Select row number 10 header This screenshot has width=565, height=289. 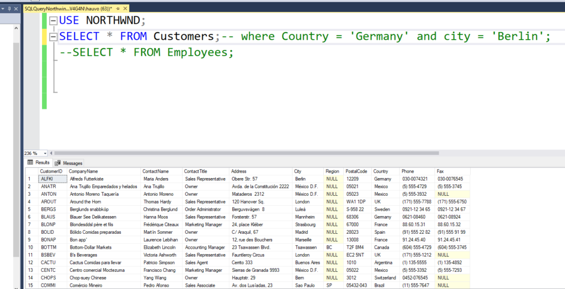pyautogui.click(x=31, y=247)
